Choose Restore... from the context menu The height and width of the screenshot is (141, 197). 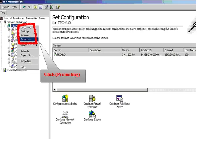26,35
